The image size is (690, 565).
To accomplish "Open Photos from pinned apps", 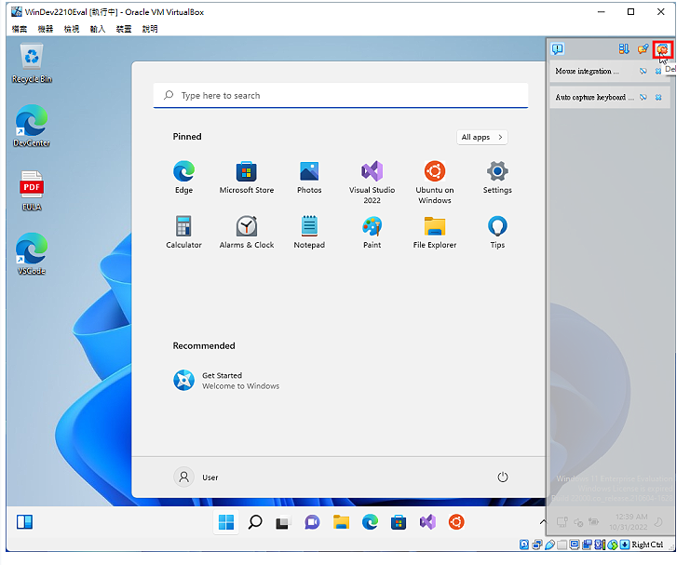I will [x=309, y=177].
